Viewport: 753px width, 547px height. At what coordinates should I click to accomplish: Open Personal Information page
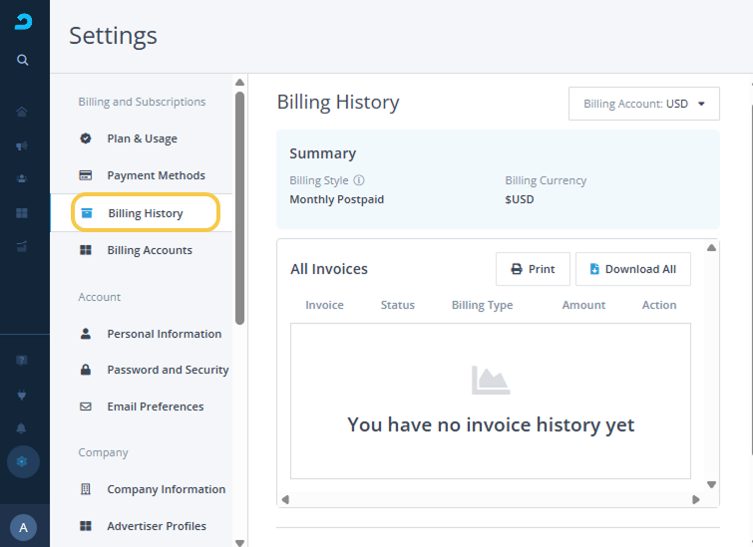pyautogui.click(x=164, y=334)
